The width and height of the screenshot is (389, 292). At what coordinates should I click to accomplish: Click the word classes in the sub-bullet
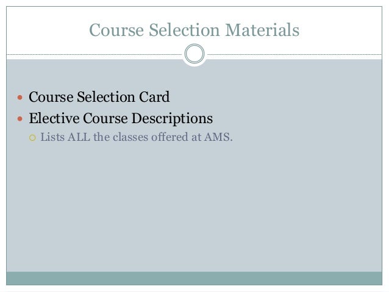130,137
